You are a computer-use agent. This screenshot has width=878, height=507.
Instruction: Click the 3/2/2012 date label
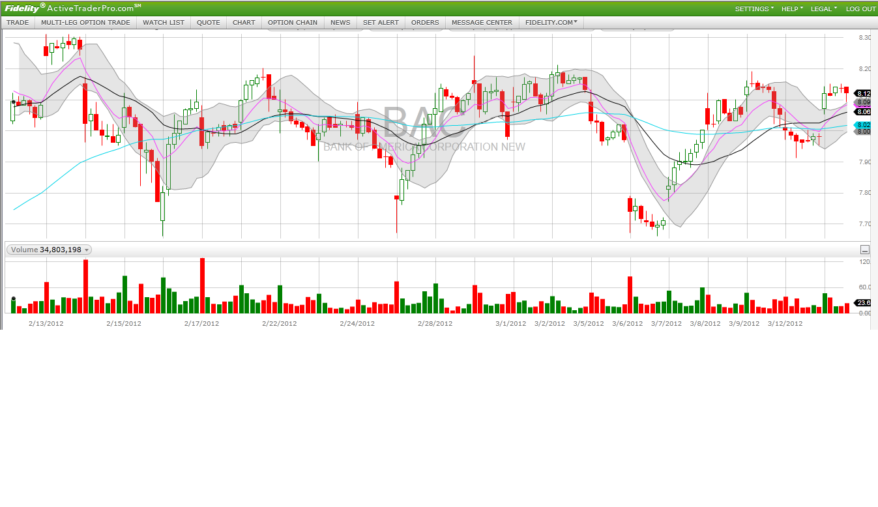550,323
